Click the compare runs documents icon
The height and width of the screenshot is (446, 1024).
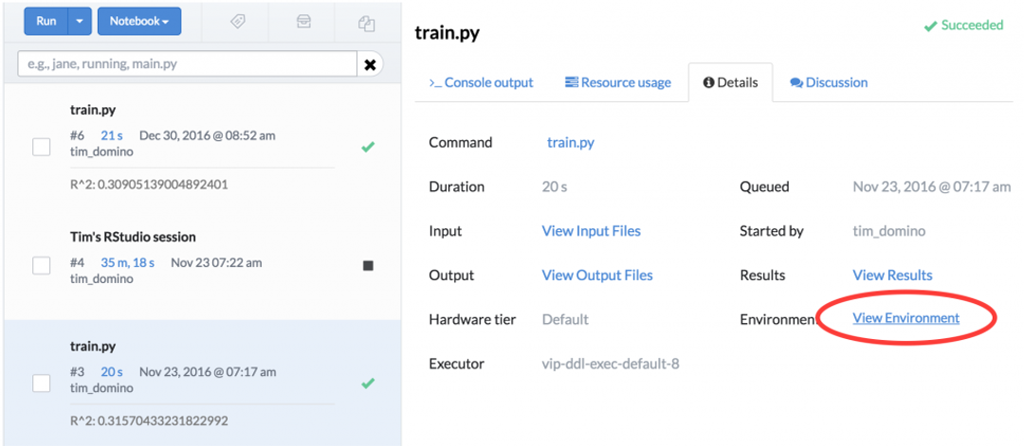tap(366, 23)
